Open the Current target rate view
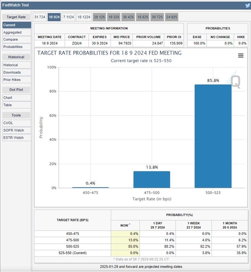This screenshot has height=272, width=251. tap(17, 25)
